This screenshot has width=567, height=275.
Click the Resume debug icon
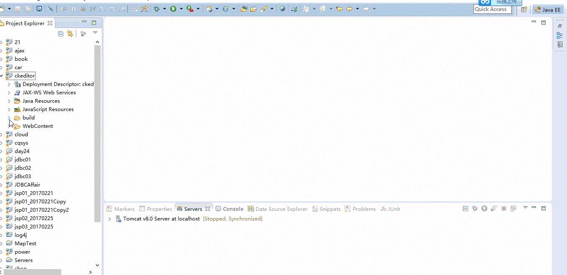click(64, 9)
